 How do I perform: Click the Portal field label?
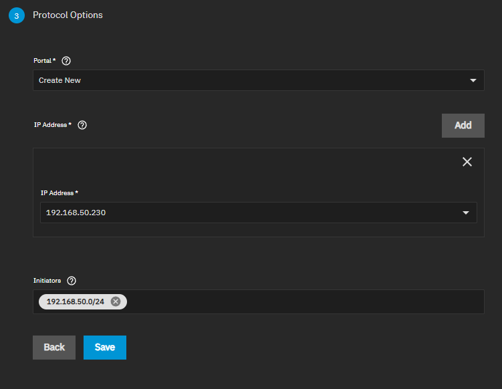click(x=44, y=61)
